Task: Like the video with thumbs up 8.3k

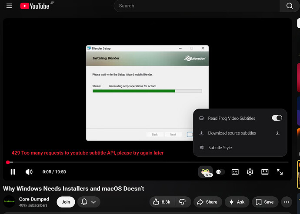Action: (162, 202)
